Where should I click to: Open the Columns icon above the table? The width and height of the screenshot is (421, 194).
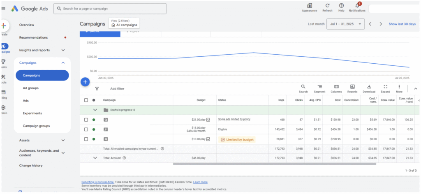coord(336,87)
